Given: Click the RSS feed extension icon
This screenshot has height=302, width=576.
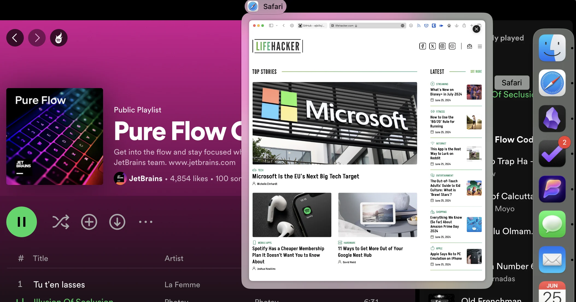Looking at the screenshot, I should point(419,25).
